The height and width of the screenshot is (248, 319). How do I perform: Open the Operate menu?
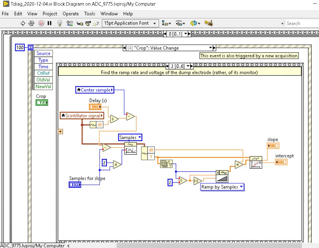coord(71,14)
